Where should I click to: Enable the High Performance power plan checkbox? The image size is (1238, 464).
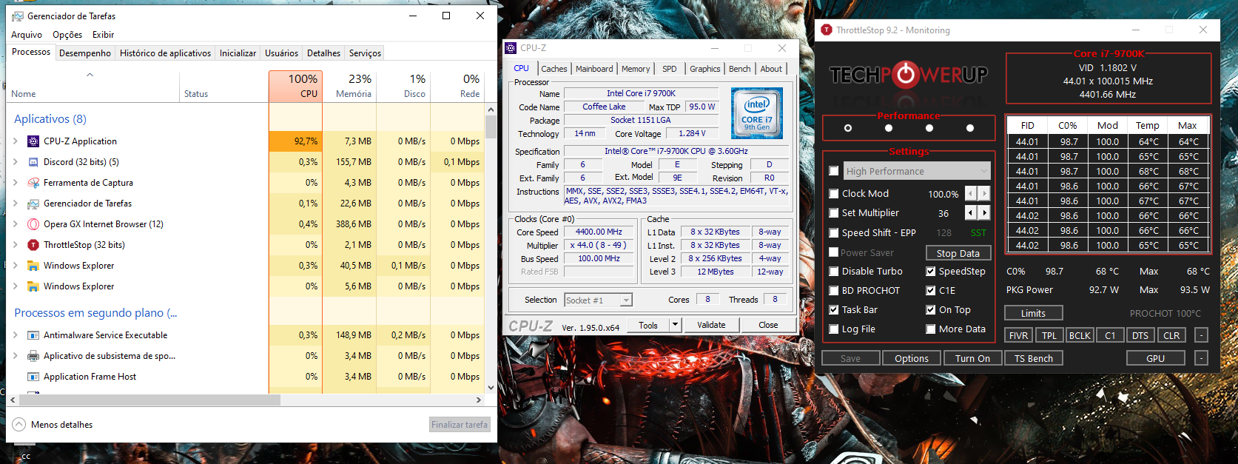834,171
